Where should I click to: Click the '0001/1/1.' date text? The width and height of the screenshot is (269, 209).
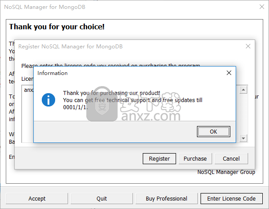point(75,107)
